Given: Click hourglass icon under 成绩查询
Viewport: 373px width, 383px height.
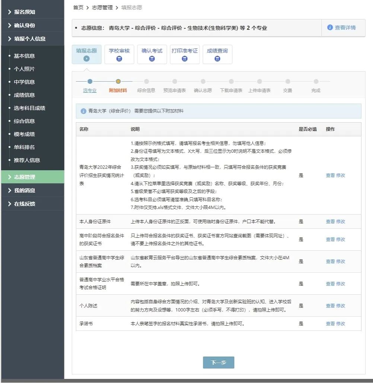Looking at the screenshot, I should 217,58.
